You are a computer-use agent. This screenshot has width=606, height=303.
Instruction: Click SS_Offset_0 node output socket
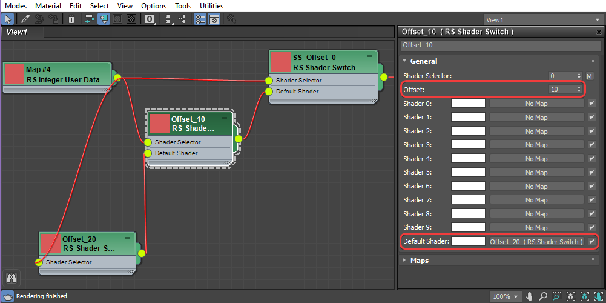pyautogui.click(x=383, y=77)
